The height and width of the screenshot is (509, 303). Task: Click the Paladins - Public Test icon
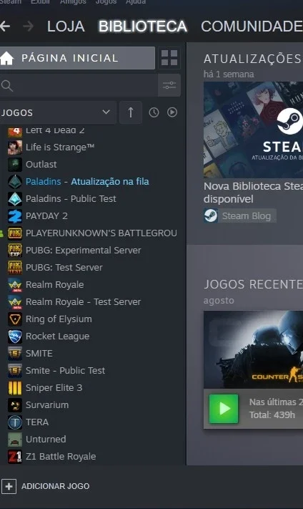coord(15,199)
